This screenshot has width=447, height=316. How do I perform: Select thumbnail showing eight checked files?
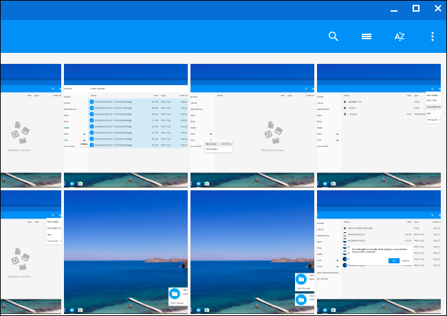[126, 125]
